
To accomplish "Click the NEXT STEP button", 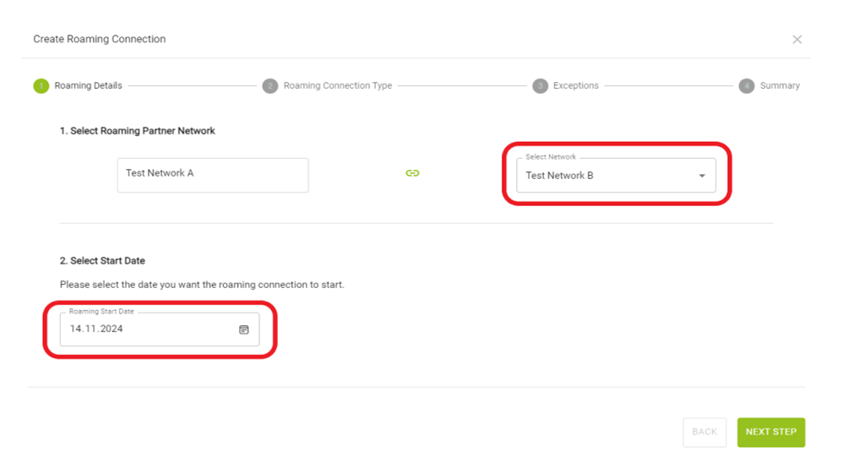I will coord(770,432).
